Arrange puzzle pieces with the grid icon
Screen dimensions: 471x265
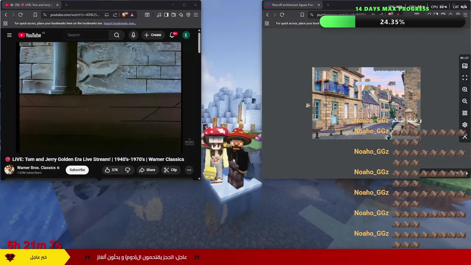click(465, 113)
